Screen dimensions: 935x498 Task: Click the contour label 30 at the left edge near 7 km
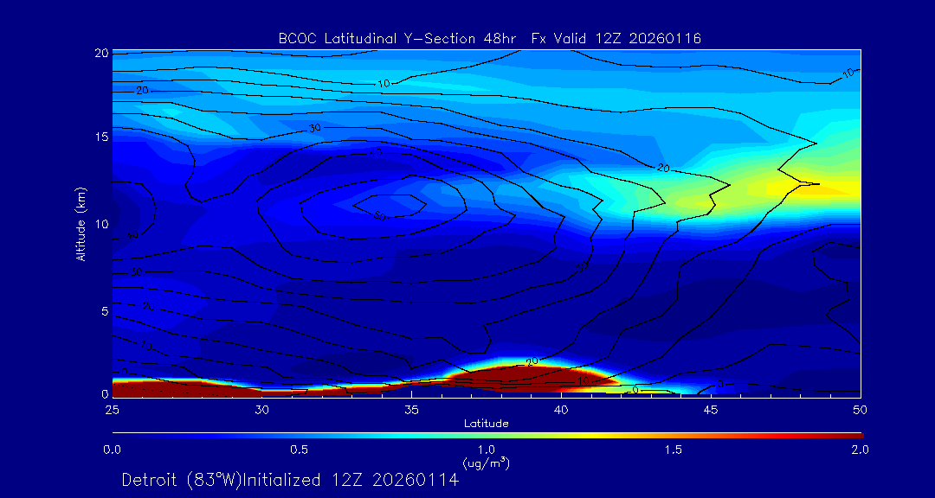[136, 272]
